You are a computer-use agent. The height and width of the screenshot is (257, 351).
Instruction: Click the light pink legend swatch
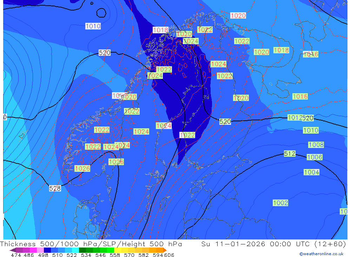pyautogui.click(x=40, y=250)
